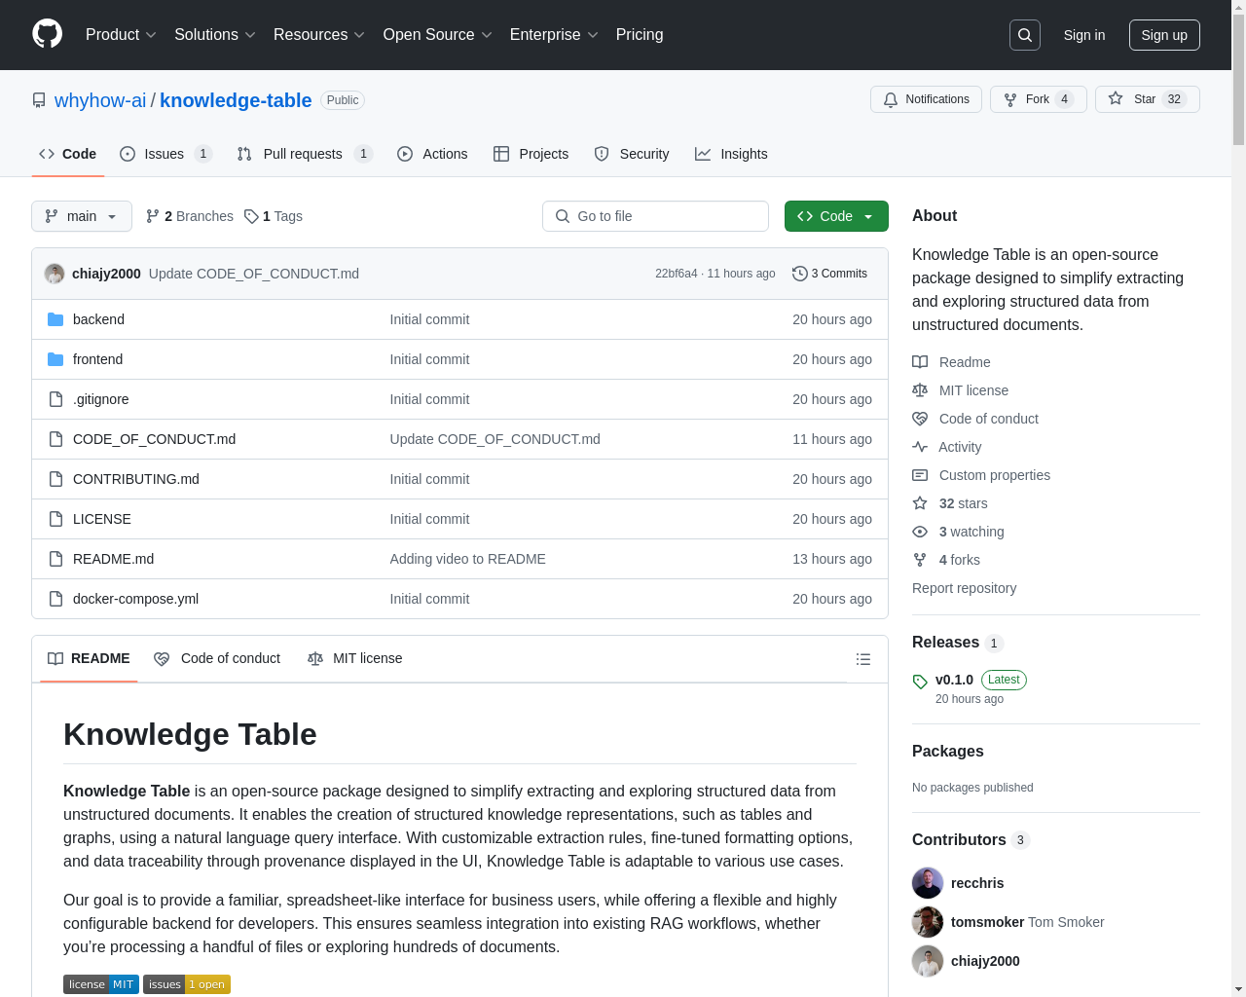
Task: Switch to the Issues tab
Action: (165, 154)
